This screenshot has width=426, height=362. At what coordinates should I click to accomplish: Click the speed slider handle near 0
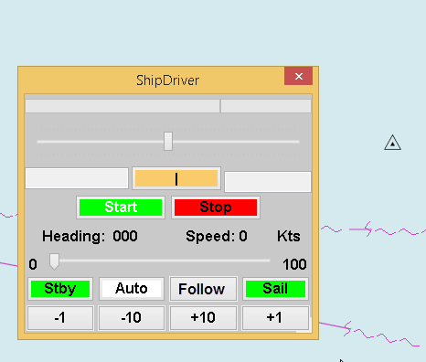click(54, 261)
